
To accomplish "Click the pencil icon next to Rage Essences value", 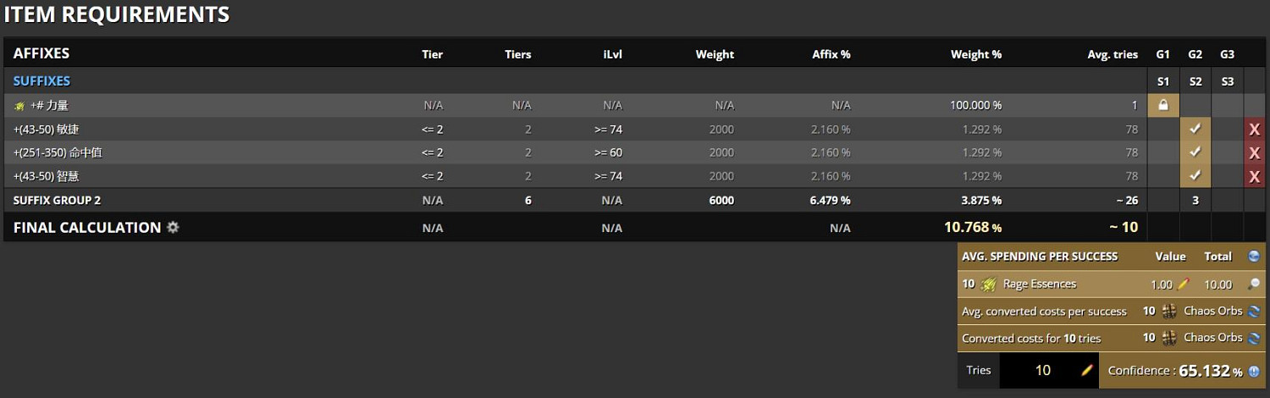I will pos(1184,285).
